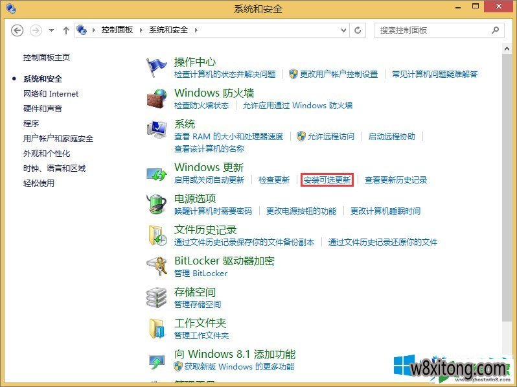Click the Windows 防火墙 brick wall icon

tap(157, 99)
